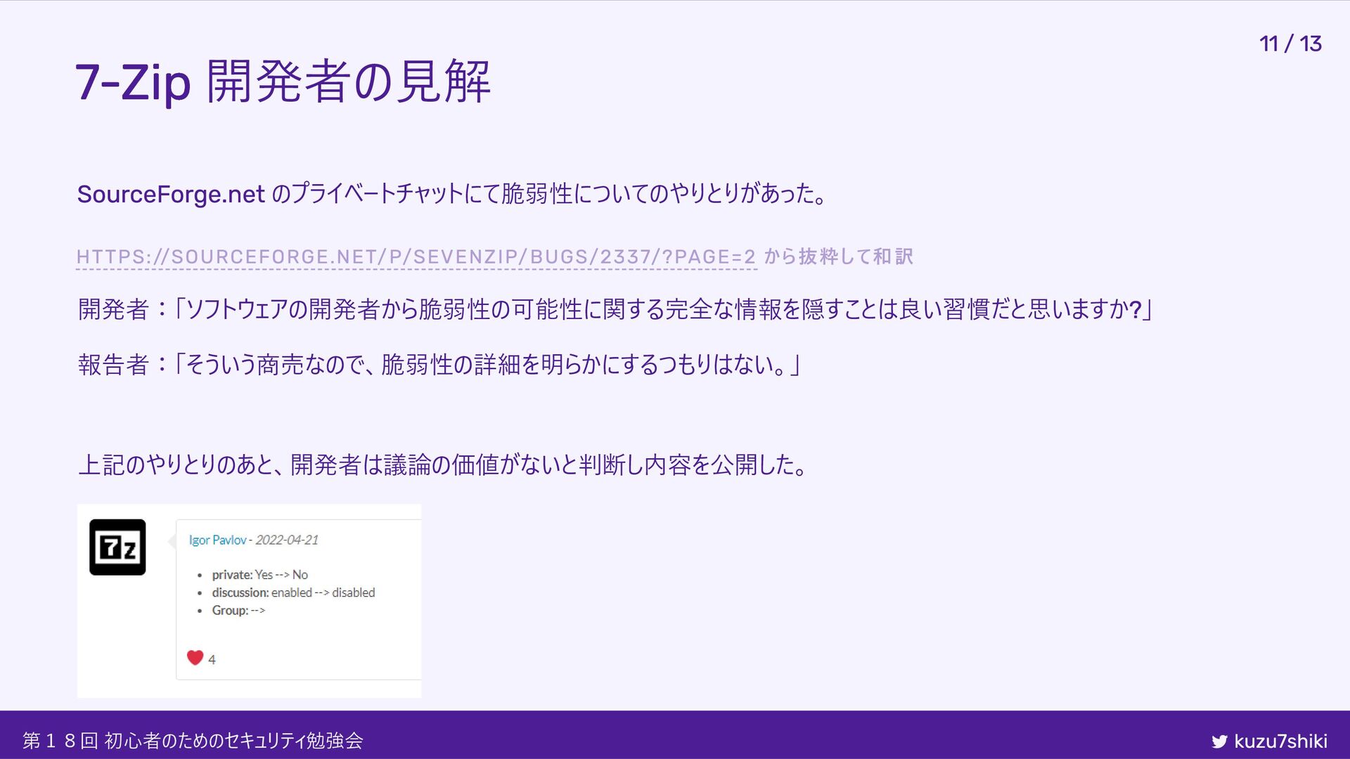Click the Igor Pavlov author name

click(217, 540)
